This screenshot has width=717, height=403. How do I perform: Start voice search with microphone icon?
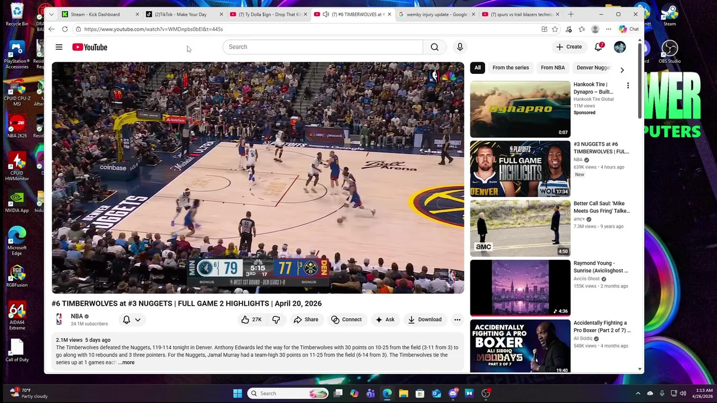(x=460, y=47)
